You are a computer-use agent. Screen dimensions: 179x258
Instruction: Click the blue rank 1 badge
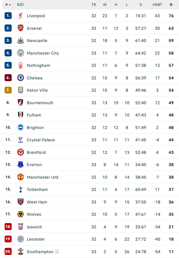tap(8, 16)
